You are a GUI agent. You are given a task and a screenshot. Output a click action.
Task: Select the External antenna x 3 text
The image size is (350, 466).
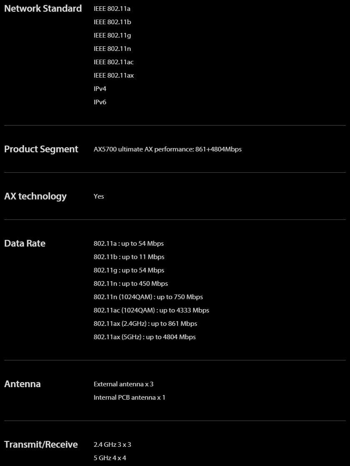(123, 384)
